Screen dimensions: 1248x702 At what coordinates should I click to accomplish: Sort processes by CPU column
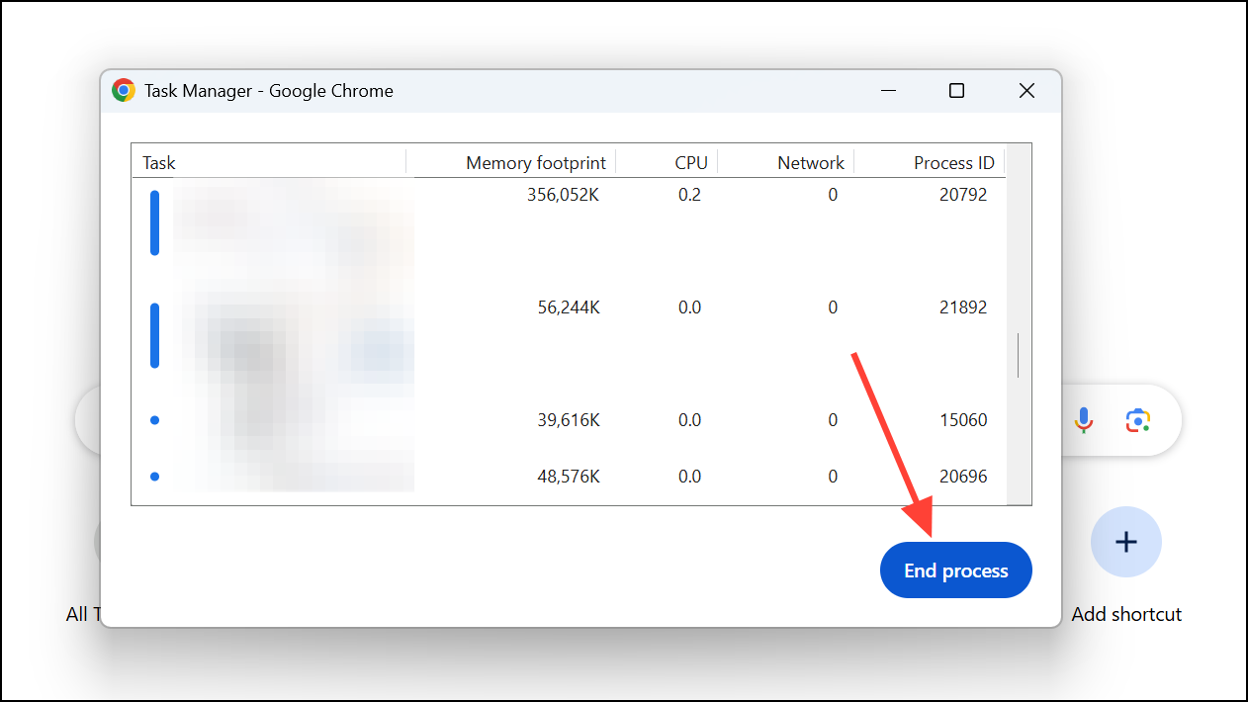point(690,163)
